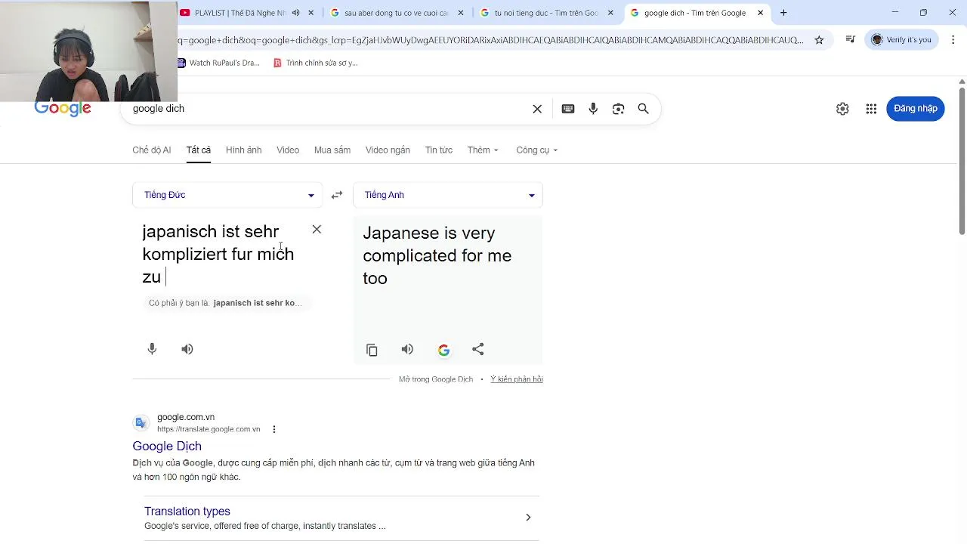Close the 'sau aber dong tu' tab
967x544 pixels.
point(460,13)
